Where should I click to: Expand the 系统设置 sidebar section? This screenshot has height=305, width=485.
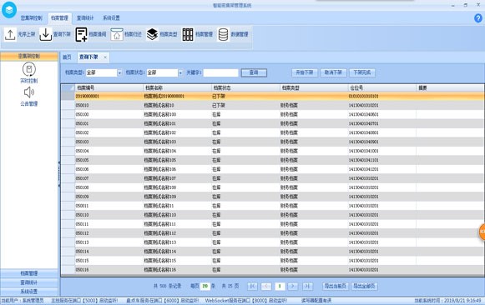coord(29,292)
